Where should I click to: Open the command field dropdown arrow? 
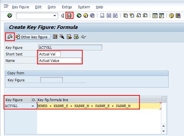(x=55, y=16)
